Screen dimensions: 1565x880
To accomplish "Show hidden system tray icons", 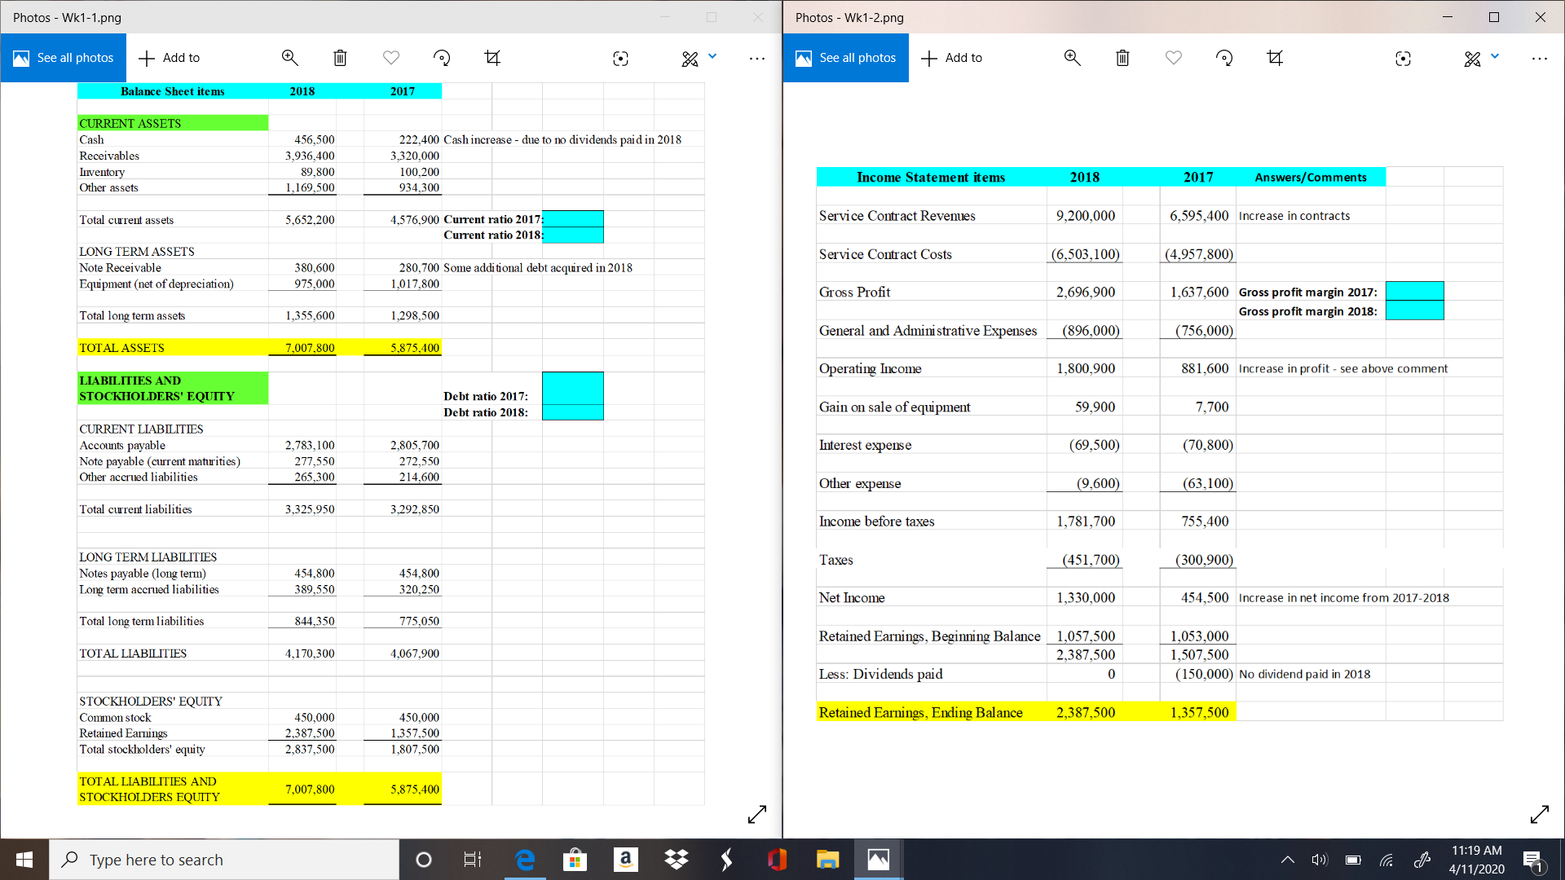I will [1287, 860].
